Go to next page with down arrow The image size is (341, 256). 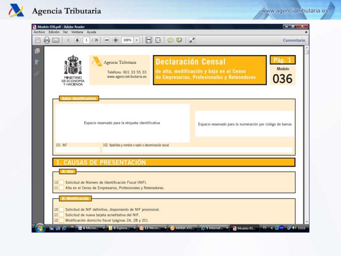(x=77, y=40)
